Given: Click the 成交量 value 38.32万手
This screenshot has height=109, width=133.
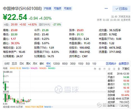Looking at the screenshot, I should (115, 30).
